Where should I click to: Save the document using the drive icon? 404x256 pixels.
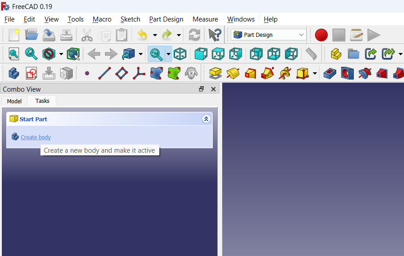48,35
